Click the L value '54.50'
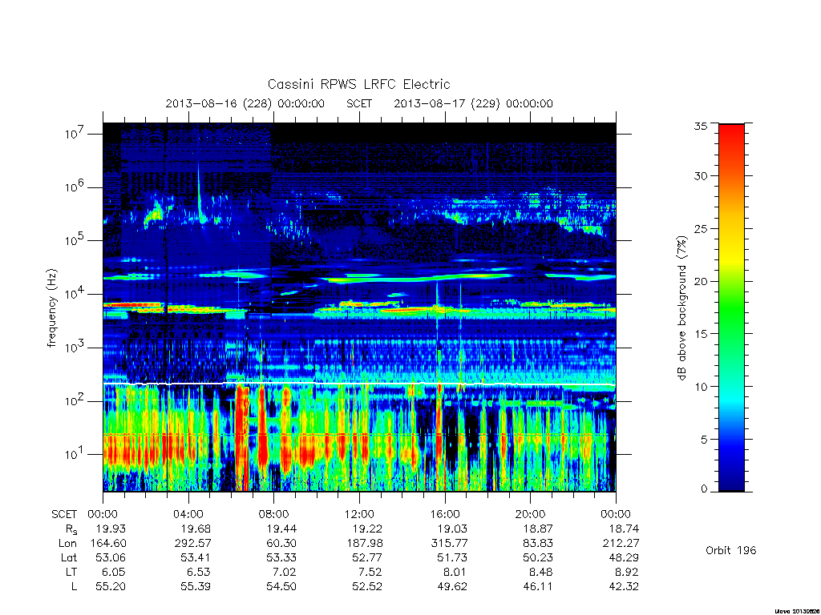Screen dimensions: 821x615 click(281, 587)
